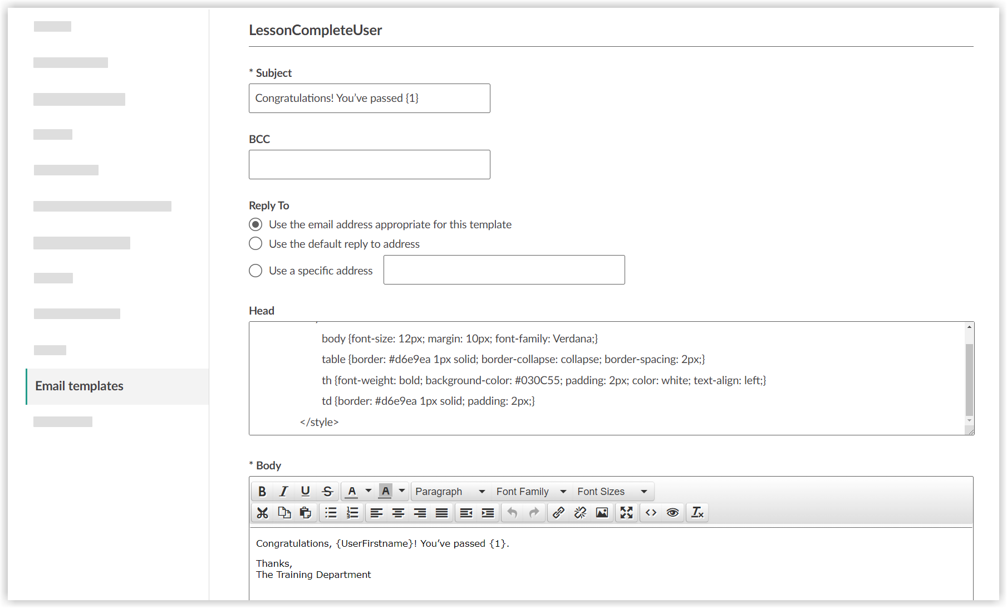Select 'Use the email address appropriate for this template'
This screenshot has height=608, width=1007.
click(x=256, y=224)
